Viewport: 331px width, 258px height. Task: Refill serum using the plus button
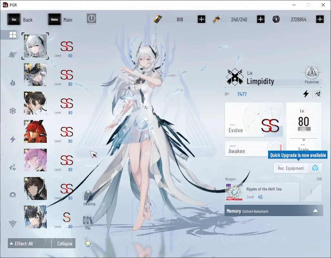[x=261, y=19]
